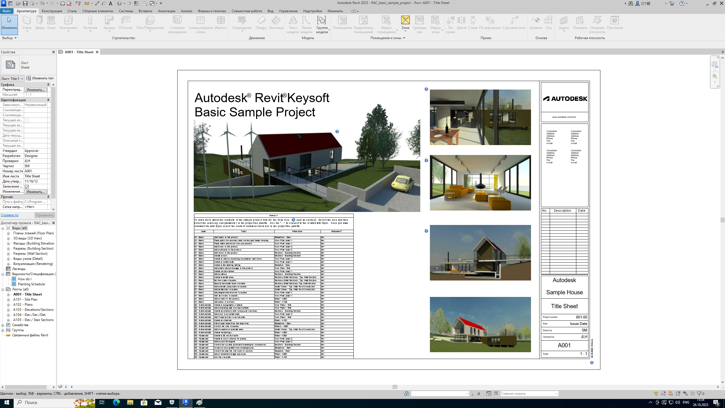Screen dimensions: 725x408
Task: Expand the Семейства tree node
Action: (x=3, y=325)
